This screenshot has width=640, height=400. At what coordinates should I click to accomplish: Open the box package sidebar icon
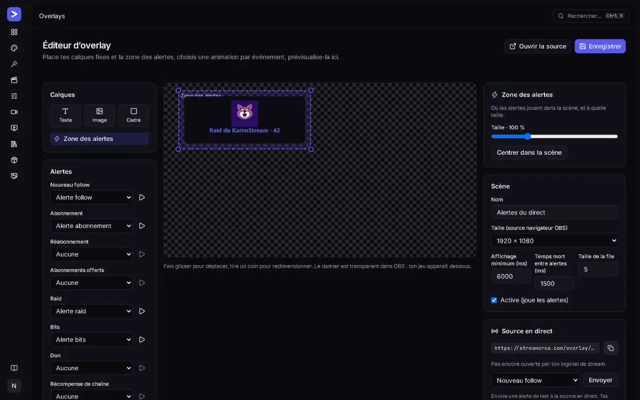tap(14, 160)
